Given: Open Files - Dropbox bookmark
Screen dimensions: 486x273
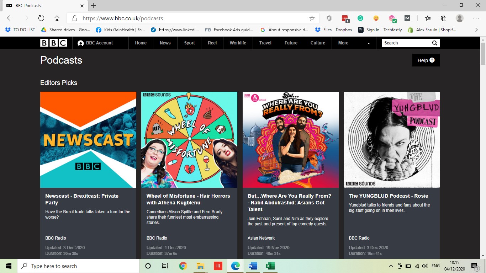Looking at the screenshot, I should pos(334,30).
